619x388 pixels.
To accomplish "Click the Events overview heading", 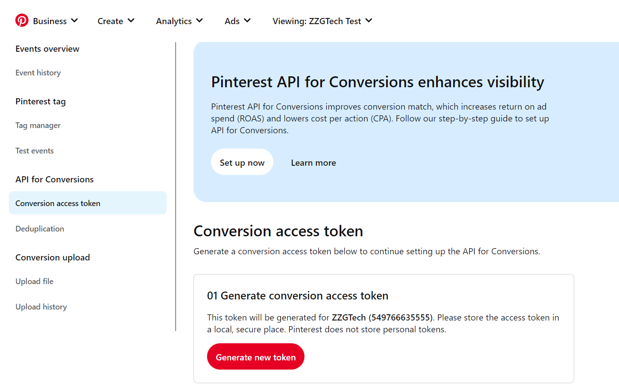I will pyautogui.click(x=47, y=49).
